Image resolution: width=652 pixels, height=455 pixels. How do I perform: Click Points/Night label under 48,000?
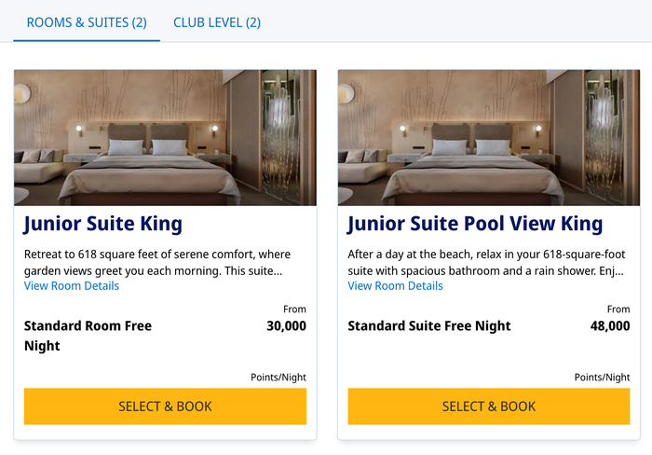602,378
